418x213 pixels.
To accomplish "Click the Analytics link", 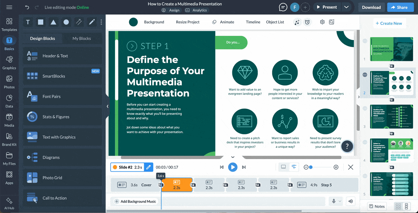I will (196, 10).
